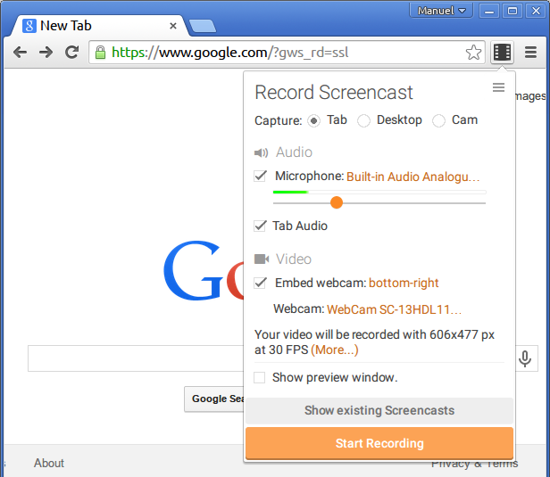This screenshot has height=477, width=550.
Task: Click the Google search input box
Action: click(x=136, y=358)
